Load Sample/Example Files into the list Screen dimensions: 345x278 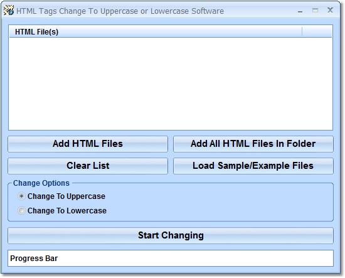253,166
